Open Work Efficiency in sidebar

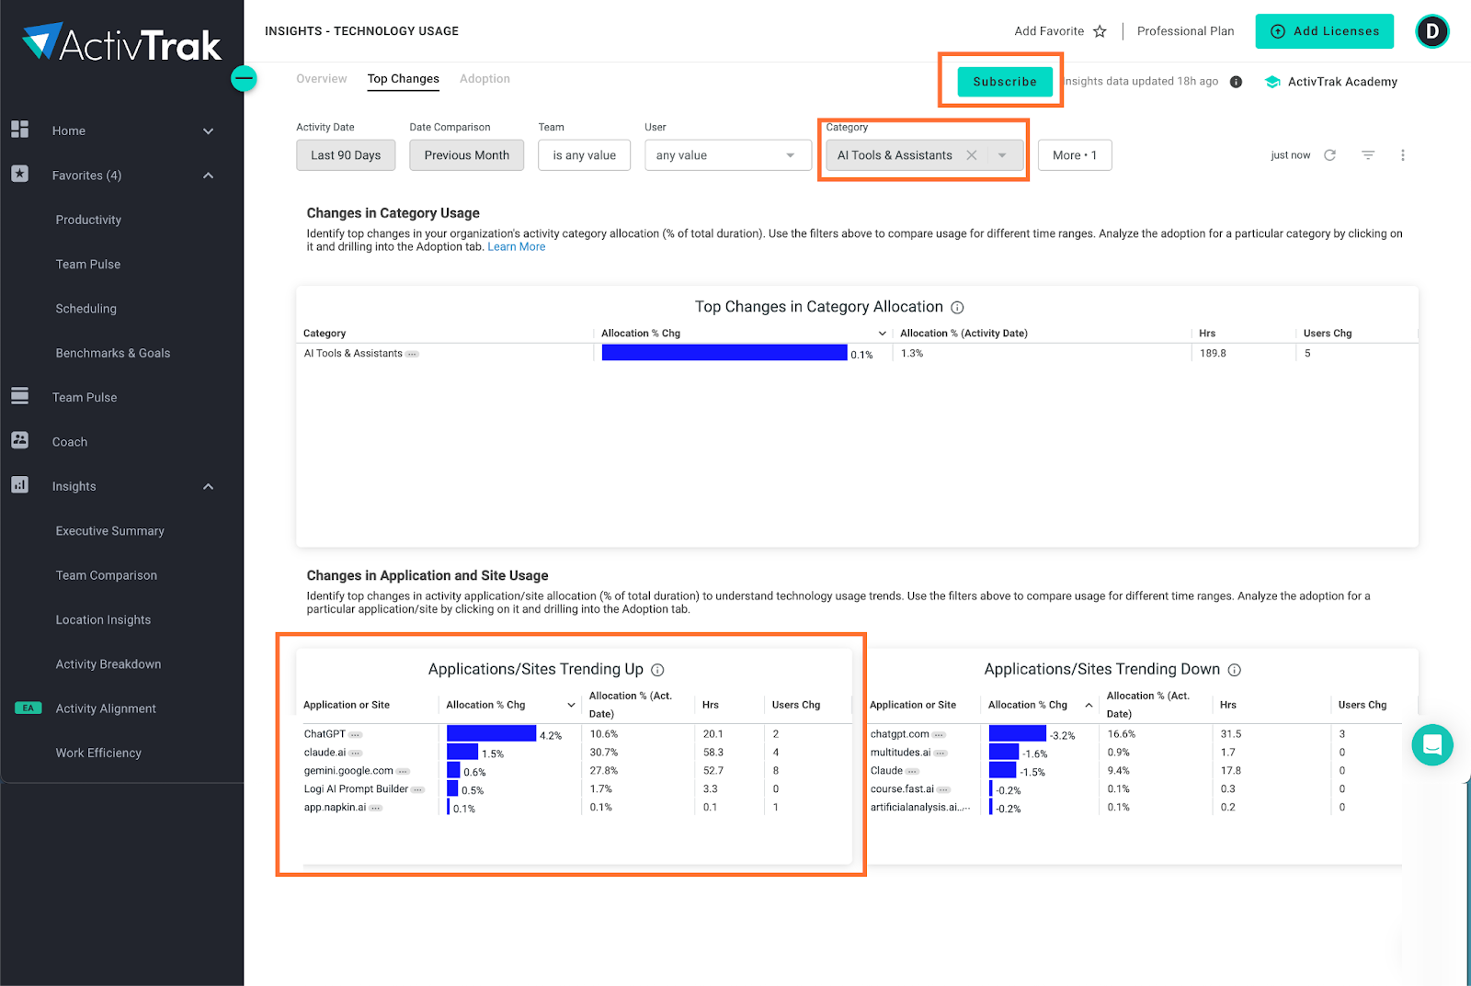pyautogui.click(x=98, y=753)
